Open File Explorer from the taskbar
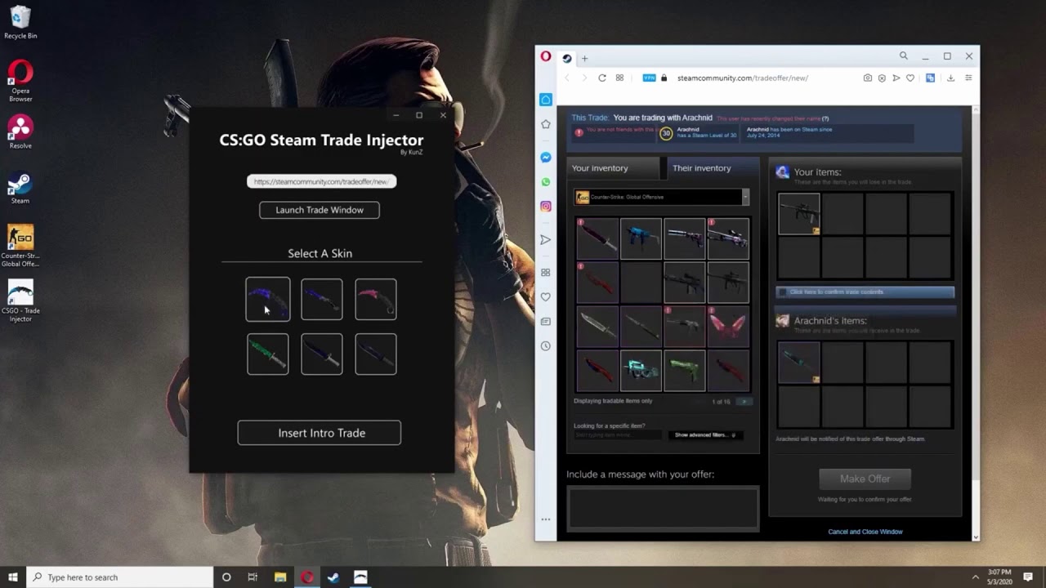The height and width of the screenshot is (588, 1046). click(x=280, y=577)
